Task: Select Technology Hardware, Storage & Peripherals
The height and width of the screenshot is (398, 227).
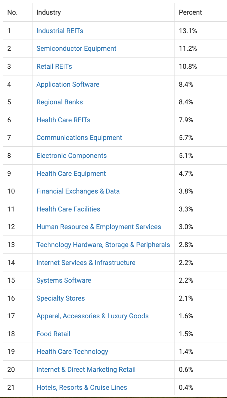Action: click(103, 245)
